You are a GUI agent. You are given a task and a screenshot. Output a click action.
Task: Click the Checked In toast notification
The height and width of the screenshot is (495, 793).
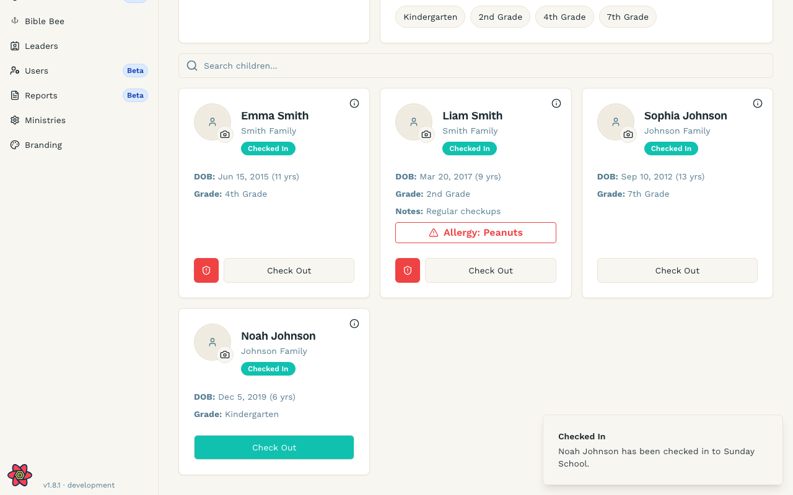pos(663,450)
